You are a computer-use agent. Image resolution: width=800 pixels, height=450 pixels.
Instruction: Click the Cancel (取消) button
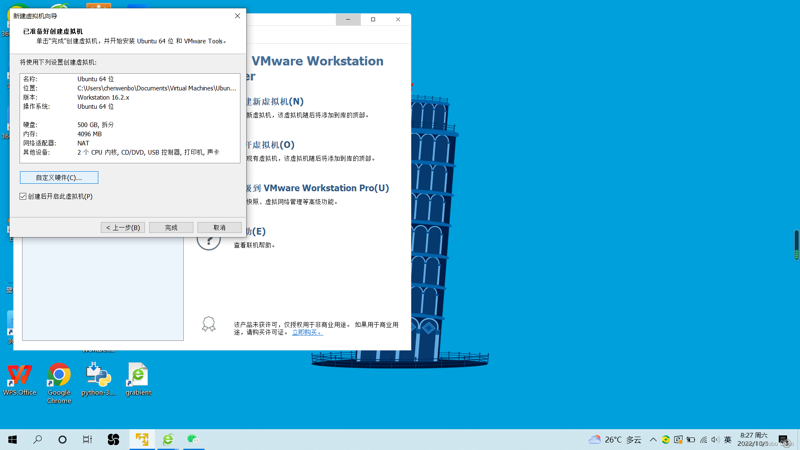pyautogui.click(x=219, y=227)
